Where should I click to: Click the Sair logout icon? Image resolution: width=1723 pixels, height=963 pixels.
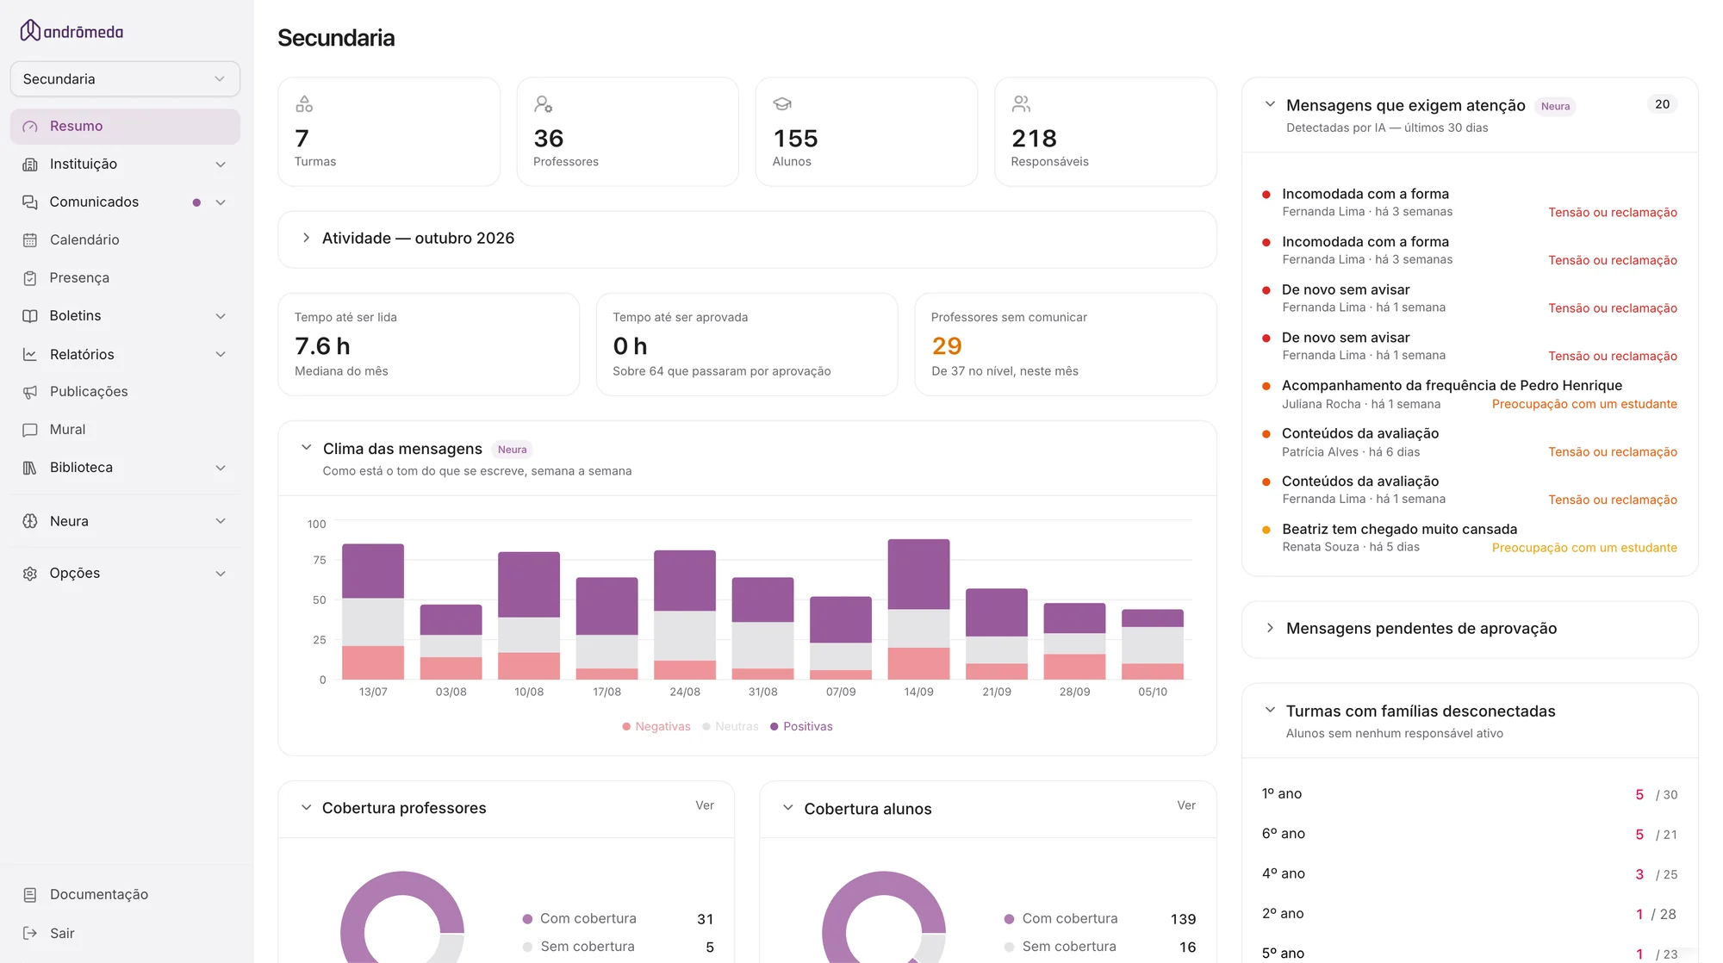pos(30,933)
